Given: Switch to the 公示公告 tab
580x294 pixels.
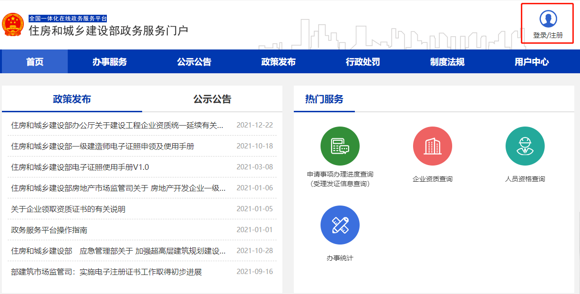Looking at the screenshot, I should [212, 98].
